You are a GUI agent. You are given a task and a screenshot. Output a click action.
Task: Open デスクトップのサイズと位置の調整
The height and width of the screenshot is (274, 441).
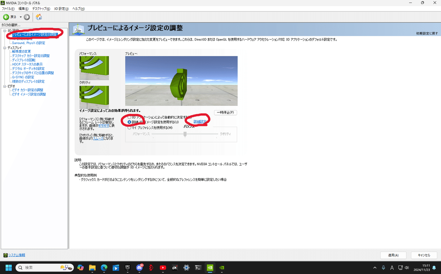pos(33,73)
